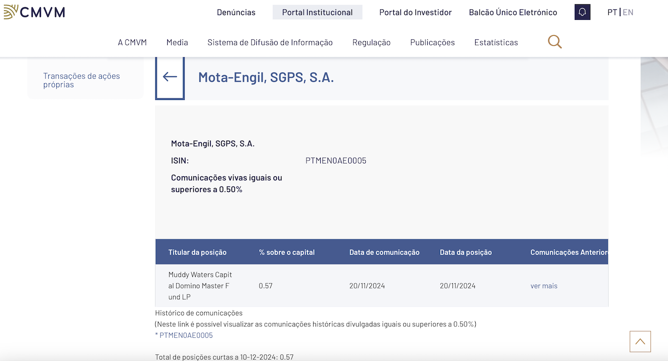This screenshot has height=361, width=668.
Task: Select the Portal Institucional tab
Action: click(317, 12)
